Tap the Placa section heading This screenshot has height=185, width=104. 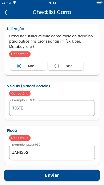(x=12, y=131)
